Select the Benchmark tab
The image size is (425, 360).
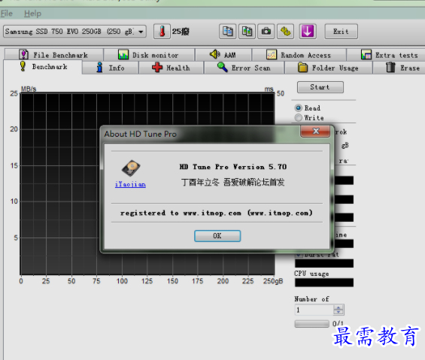pyautogui.click(x=43, y=67)
